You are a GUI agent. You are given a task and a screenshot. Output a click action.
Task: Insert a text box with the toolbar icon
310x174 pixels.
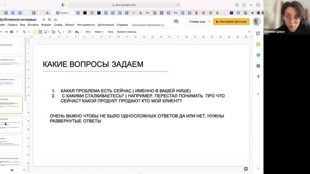[x=40, y=32]
